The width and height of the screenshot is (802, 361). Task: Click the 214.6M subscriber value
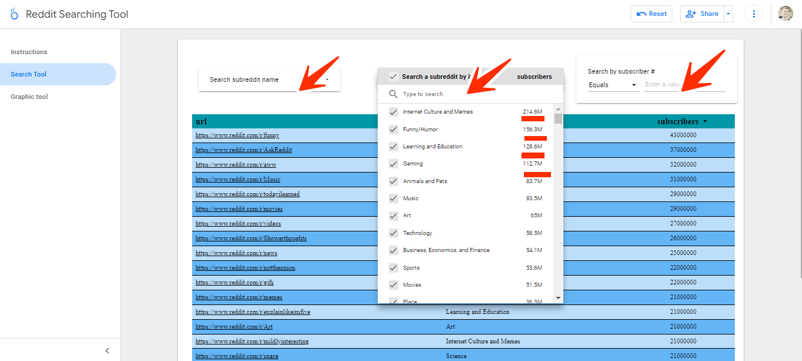pos(533,112)
